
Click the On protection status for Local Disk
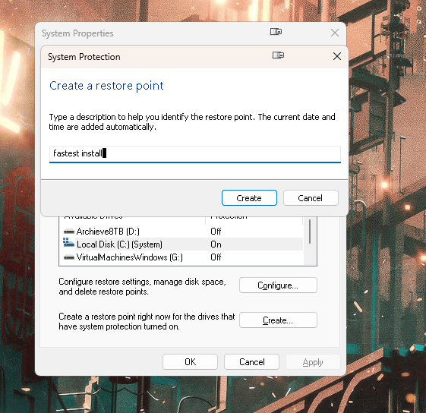216,244
